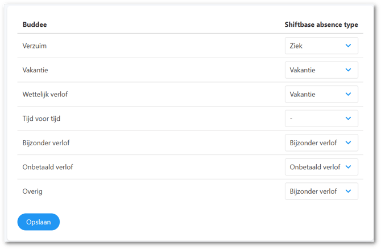
Task: Open the dropdown showing 'Ziek'
Action: tap(321, 46)
